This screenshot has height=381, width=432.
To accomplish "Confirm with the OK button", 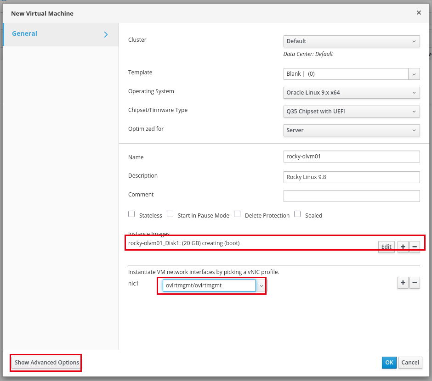I will coord(389,363).
